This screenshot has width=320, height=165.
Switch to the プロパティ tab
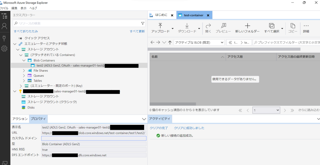38,119
